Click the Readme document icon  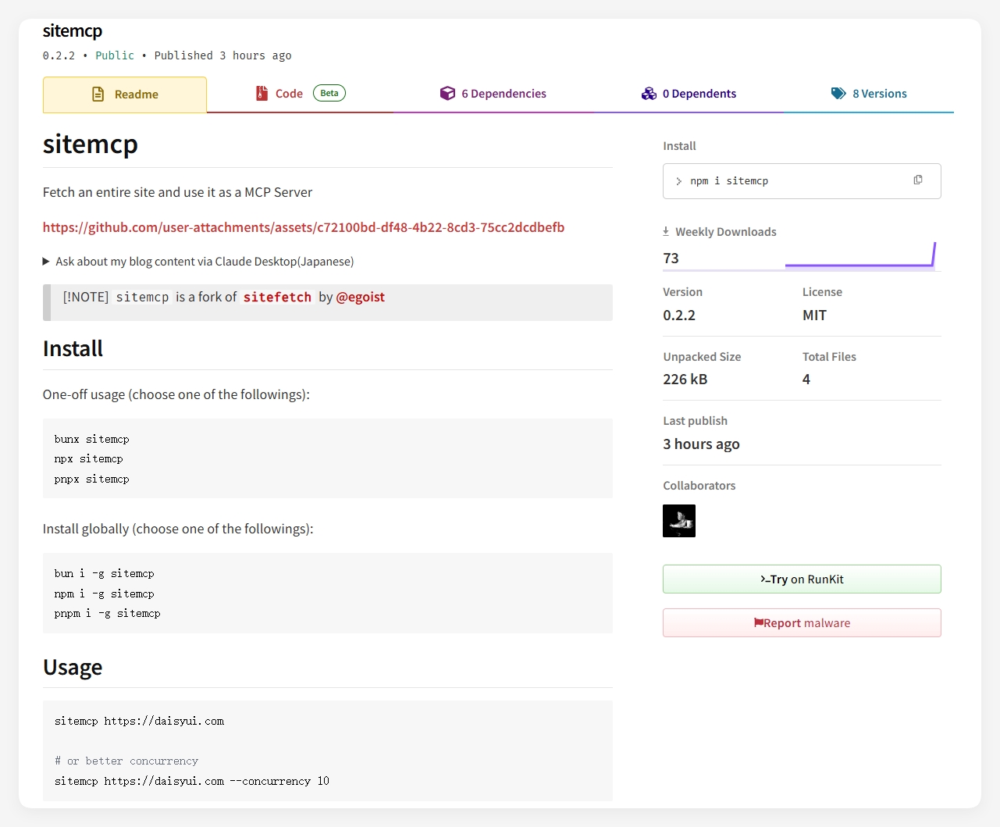[x=98, y=94]
